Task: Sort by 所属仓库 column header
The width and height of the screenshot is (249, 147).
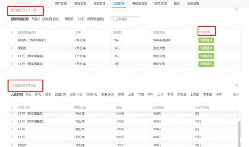Action: [x=80, y=108]
